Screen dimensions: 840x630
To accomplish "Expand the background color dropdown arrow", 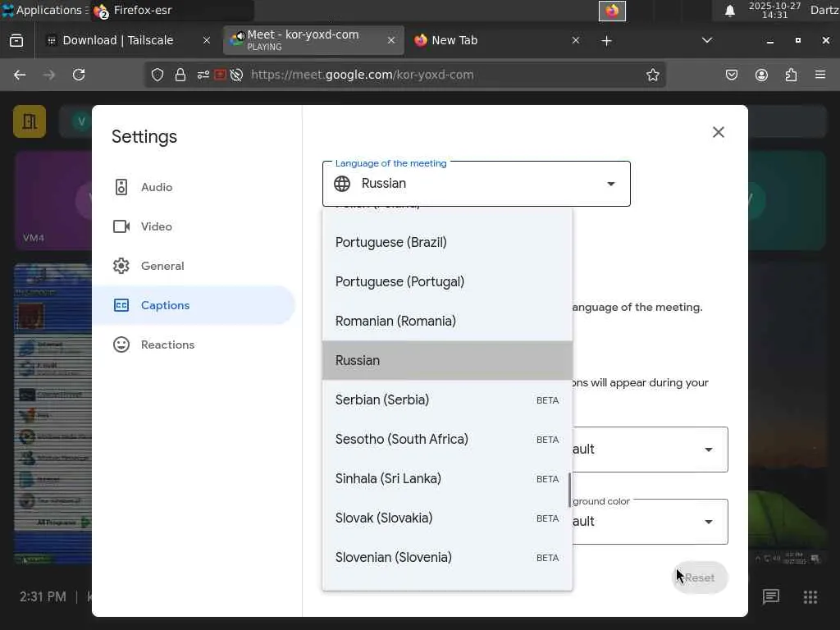I will (x=709, y=522).
